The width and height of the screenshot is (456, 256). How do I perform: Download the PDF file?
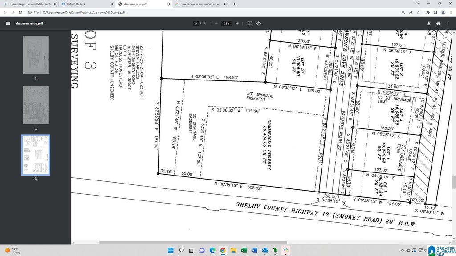tap(429, 24)
